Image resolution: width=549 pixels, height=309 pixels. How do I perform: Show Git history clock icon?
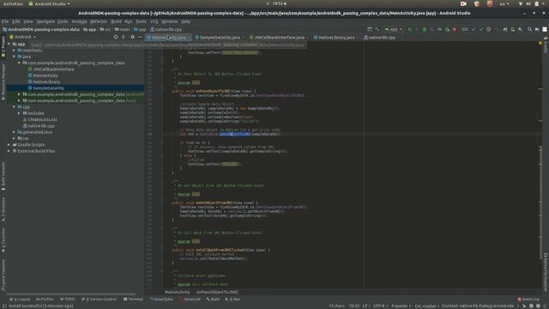[x=488, y=30]
